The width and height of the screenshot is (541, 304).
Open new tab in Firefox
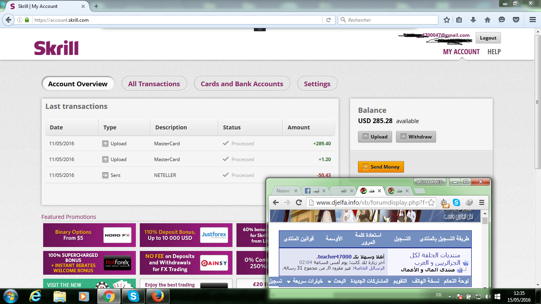[96, 6]
